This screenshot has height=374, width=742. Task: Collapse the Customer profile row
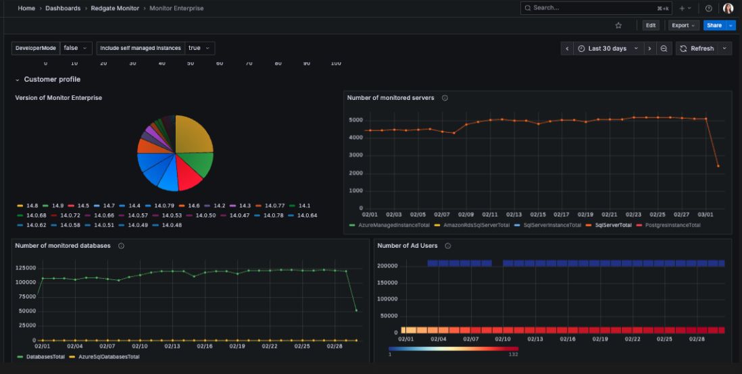pyautogui.click(x=18, y=80)
